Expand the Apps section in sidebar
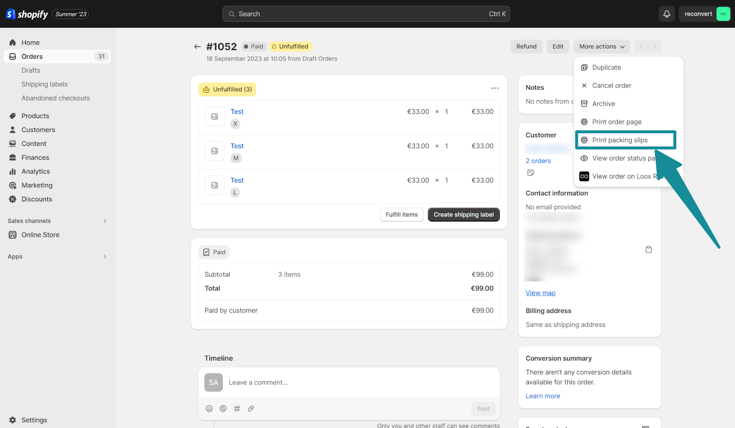735x428 pixels. click(105, 257)
